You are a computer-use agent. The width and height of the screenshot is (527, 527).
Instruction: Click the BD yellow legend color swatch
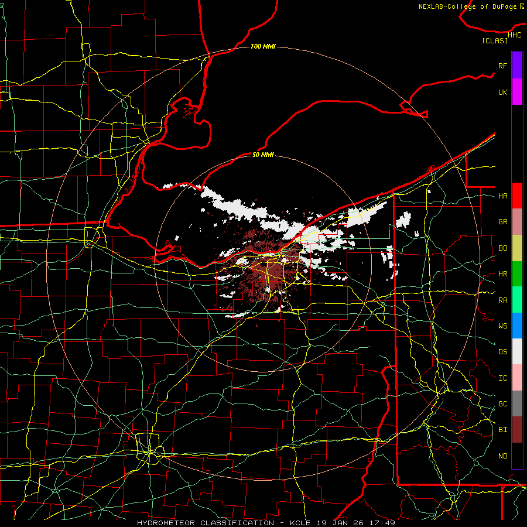tap(517, 248)
